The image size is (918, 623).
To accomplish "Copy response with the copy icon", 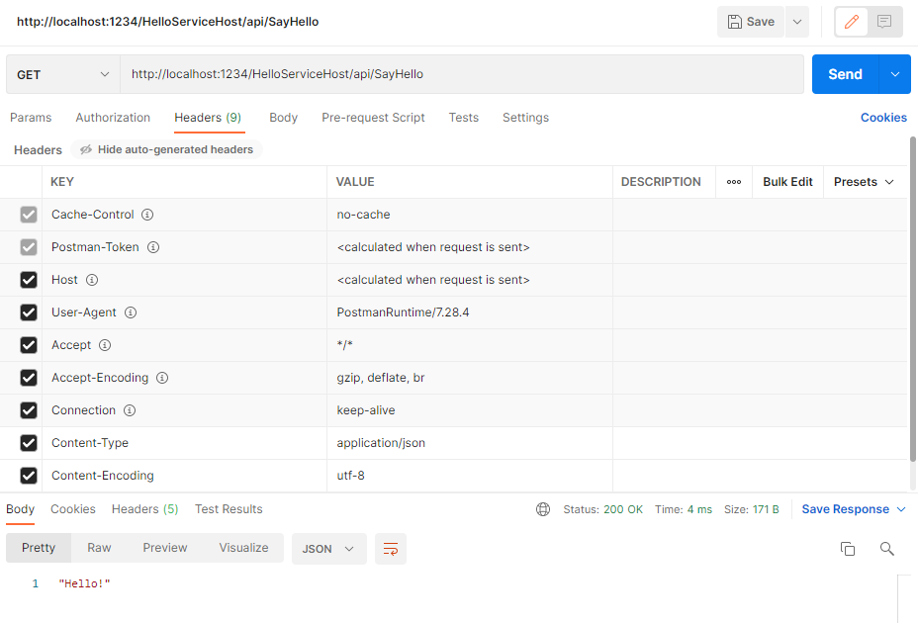I will click(847, 549).
